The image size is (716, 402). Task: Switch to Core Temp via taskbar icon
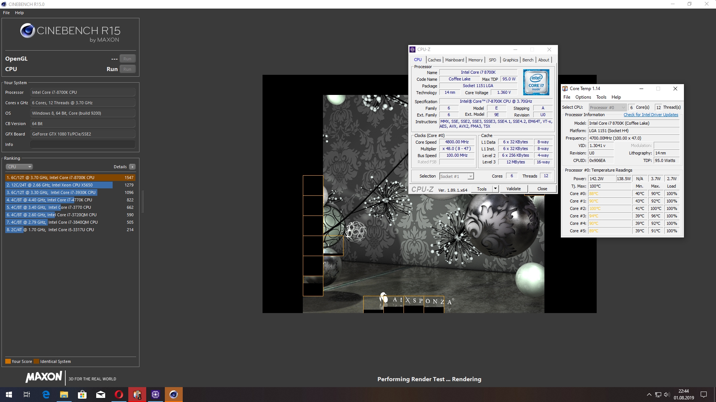point(137,395)
